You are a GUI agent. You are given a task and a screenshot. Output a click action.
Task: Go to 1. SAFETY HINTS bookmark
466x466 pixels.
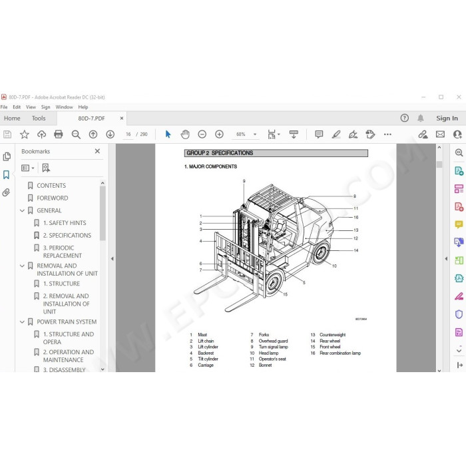click(65, 223)
